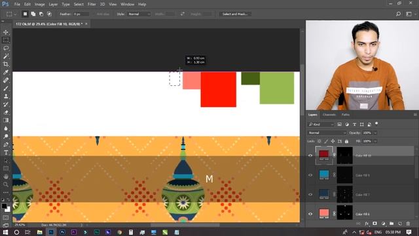Select the Blur tool
The height and width of the screenshot is (236, 419).
point(6,128)
